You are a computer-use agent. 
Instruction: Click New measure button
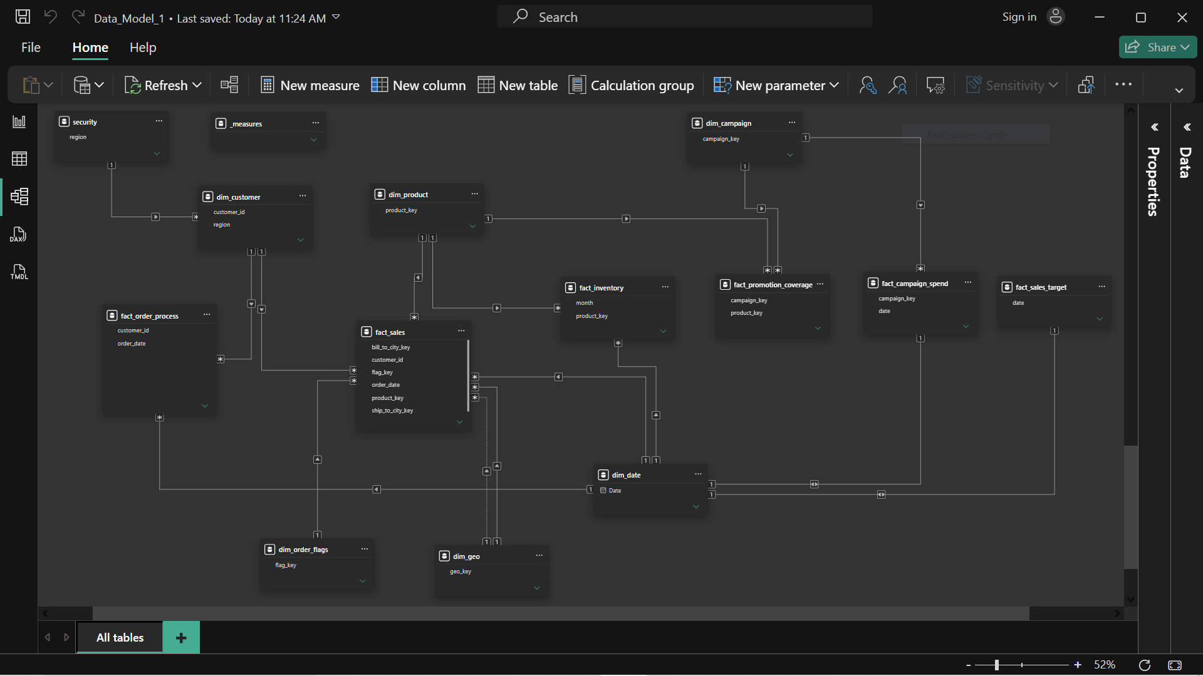coord(310,85)
